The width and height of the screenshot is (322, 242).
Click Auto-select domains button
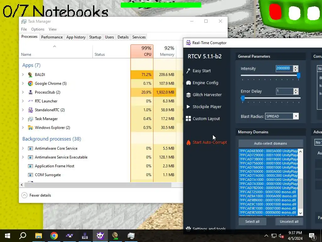click(270, 143)
